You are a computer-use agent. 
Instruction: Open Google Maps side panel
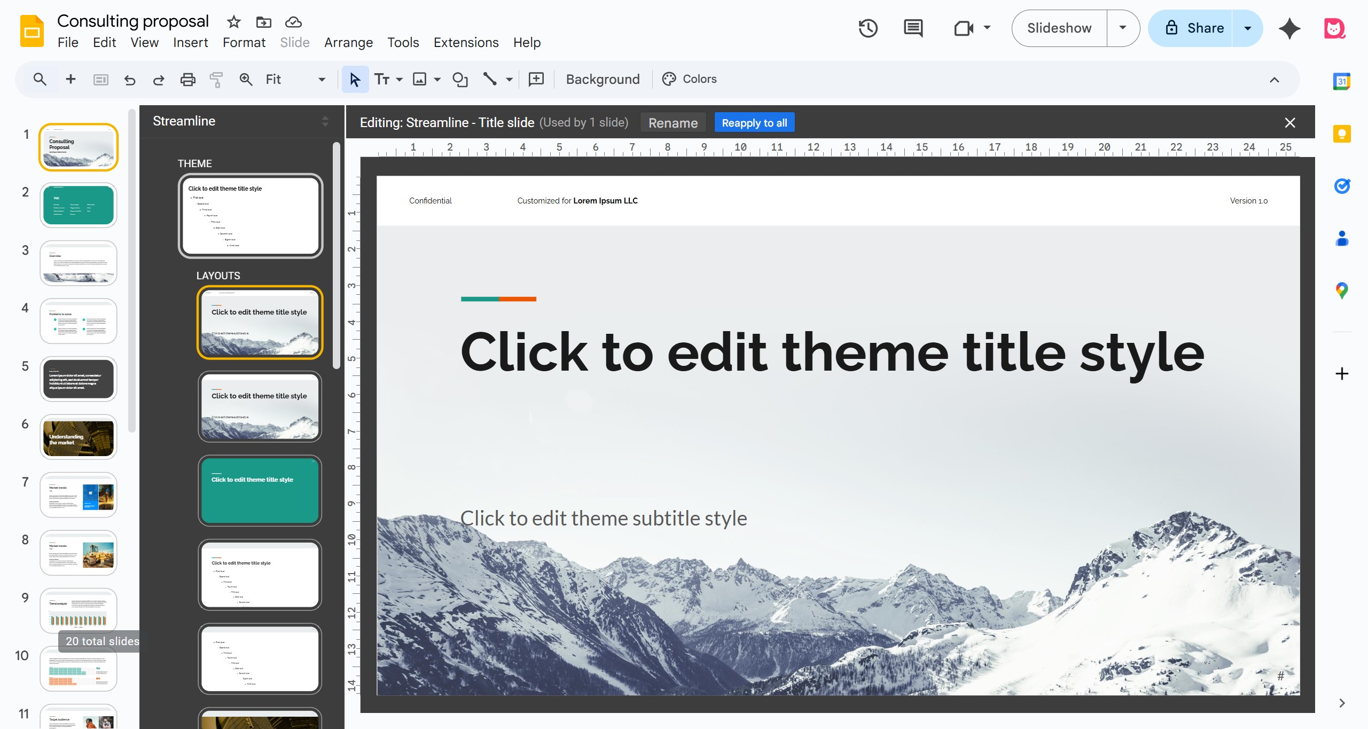[1341, 291]
